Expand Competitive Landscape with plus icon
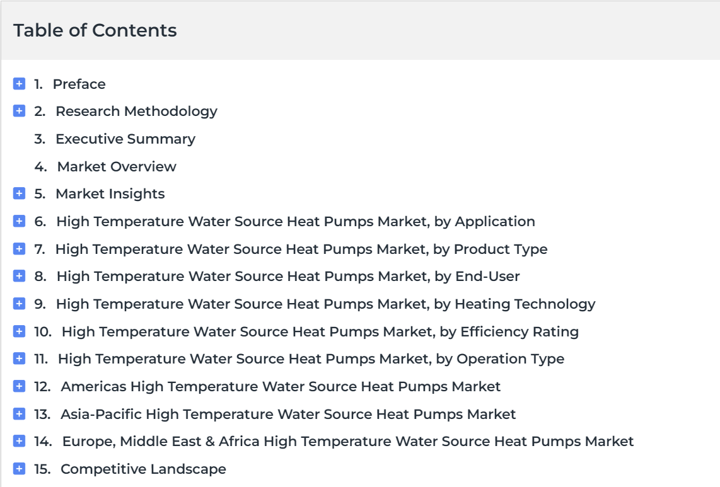 click(x=20, y=469)
